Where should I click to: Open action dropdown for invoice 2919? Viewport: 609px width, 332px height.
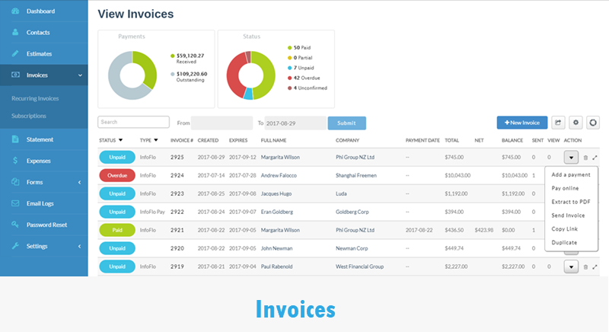click(571, 267)
